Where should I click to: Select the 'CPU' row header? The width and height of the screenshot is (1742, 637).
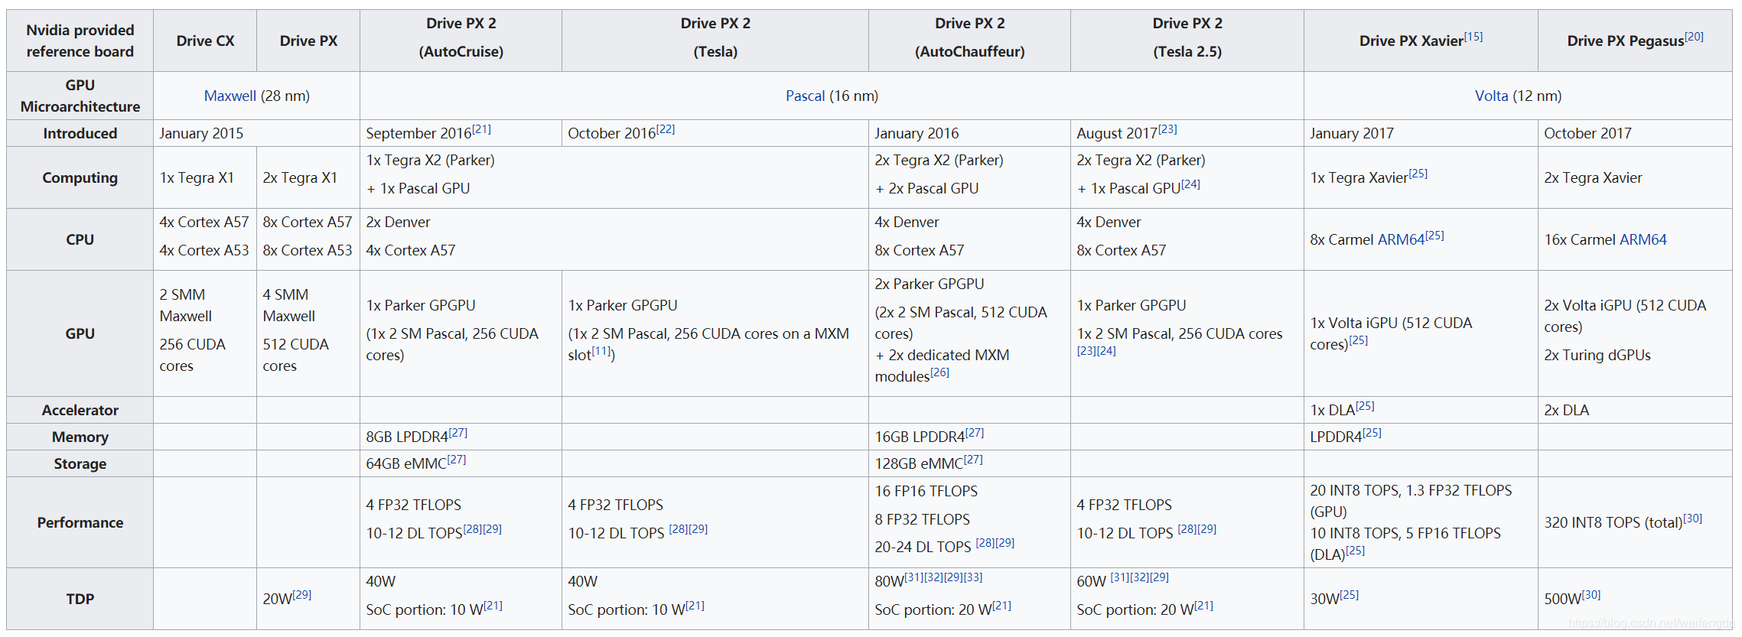click(x=80, y=239)
